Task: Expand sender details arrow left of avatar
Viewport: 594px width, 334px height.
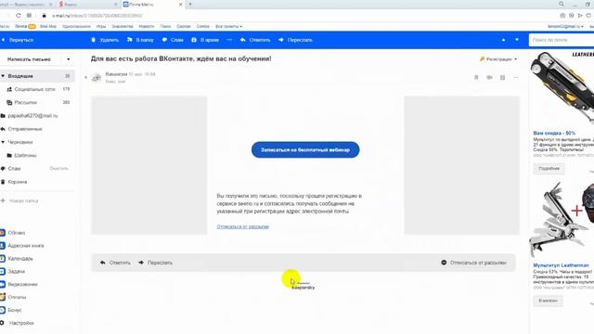Action: pyautogui.click(x=85, y=77)
